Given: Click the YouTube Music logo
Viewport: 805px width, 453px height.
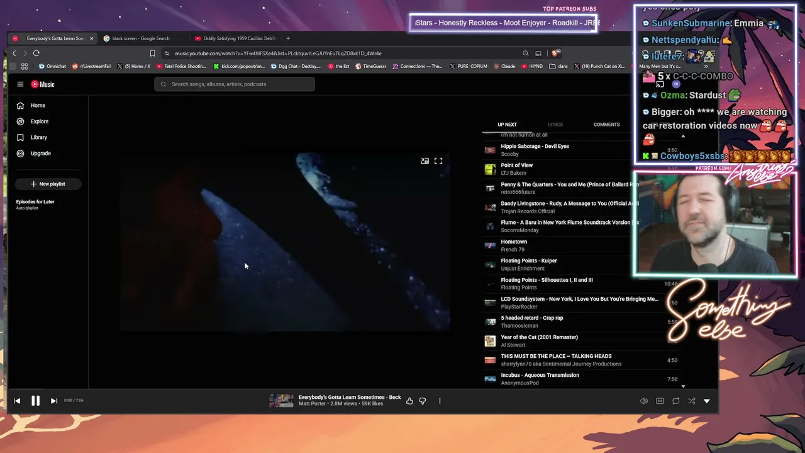Looking at the screenshot, I should (x=43, y=84).
